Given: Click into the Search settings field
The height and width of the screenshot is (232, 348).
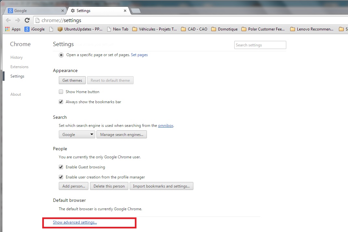Looking at the screenshot, I should tap(260, 45).
